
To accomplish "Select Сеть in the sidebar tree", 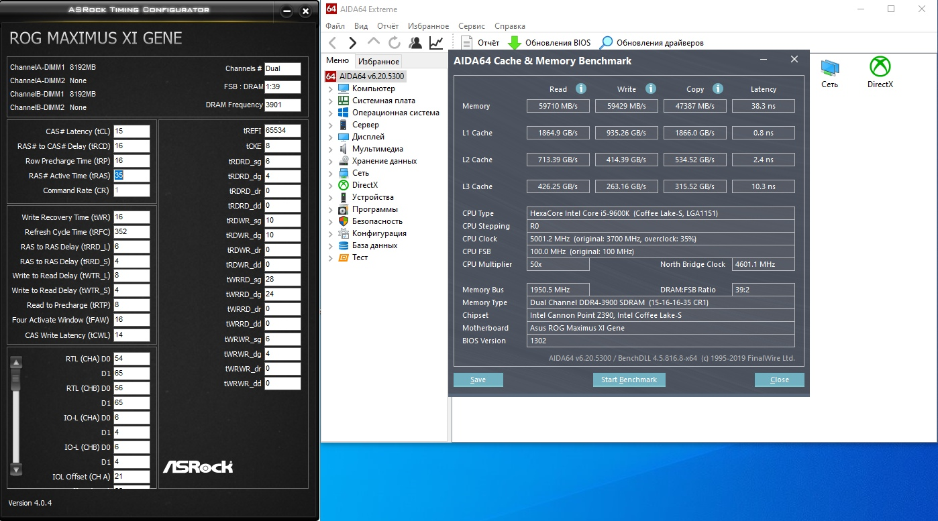I will pos(360,173).
